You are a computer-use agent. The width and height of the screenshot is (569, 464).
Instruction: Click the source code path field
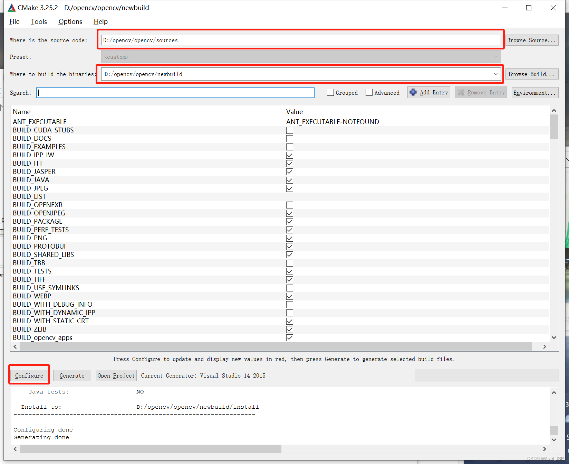point(301,40)
